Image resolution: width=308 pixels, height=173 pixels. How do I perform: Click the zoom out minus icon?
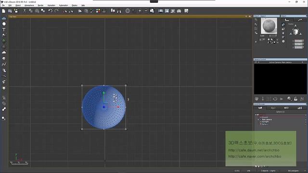point(146,11)
